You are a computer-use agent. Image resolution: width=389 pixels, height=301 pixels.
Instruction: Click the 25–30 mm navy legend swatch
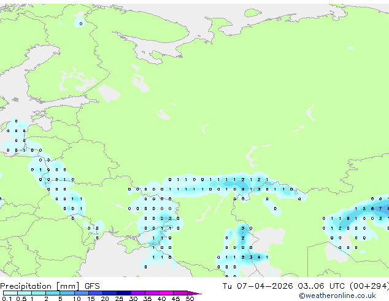[x=124, y=293]
